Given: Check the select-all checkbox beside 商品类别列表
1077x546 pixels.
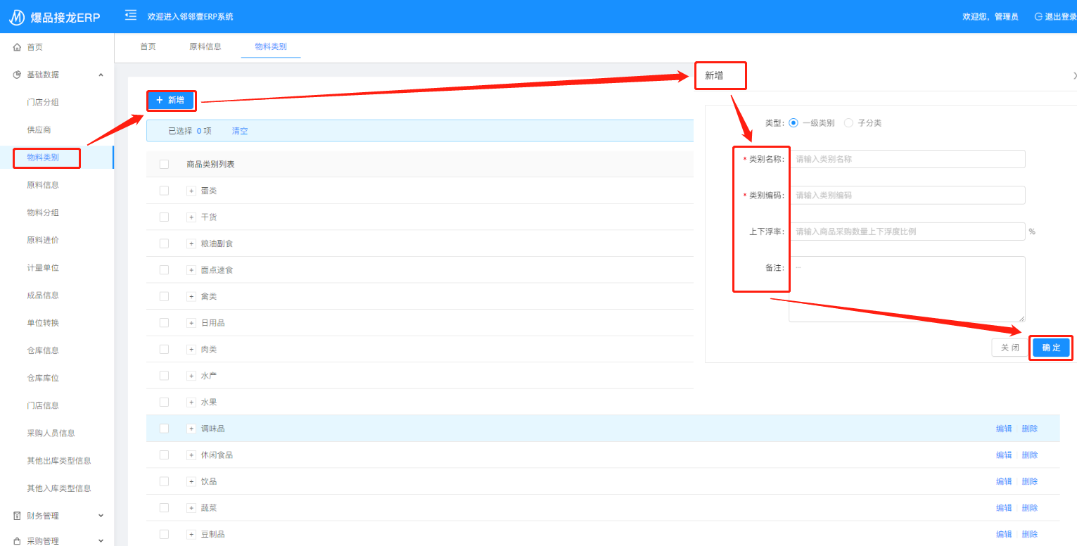Looking at the screenshot, I should [x=164, y=164].
